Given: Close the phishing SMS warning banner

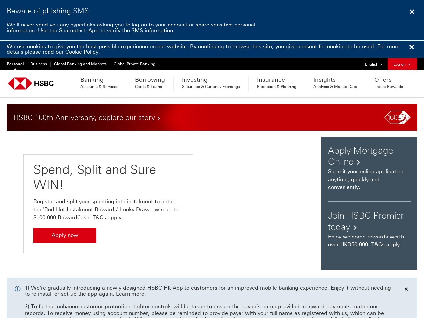Looking at the screenshot, I should [x=412, y=12].
